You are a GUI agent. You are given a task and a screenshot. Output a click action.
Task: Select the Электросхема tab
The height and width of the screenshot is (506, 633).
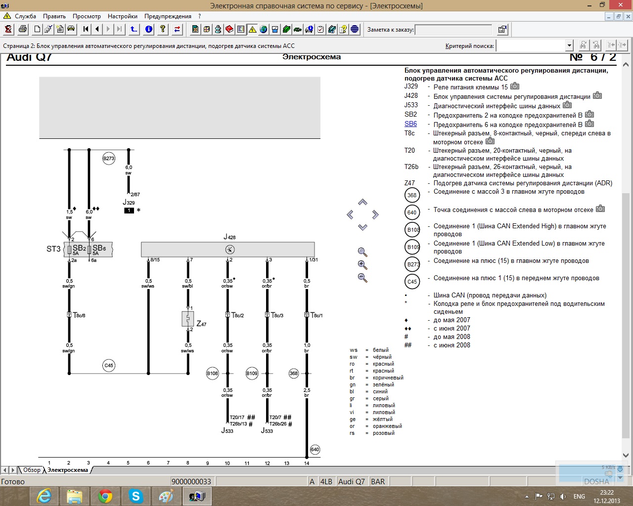(68, 470)
